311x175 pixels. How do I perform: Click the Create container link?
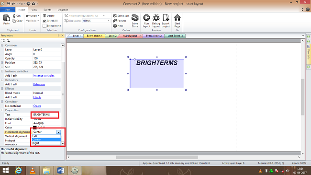pos(37,106)
